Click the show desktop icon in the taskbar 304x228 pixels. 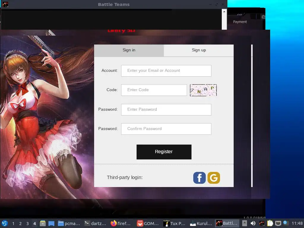[x=51, y=223]
